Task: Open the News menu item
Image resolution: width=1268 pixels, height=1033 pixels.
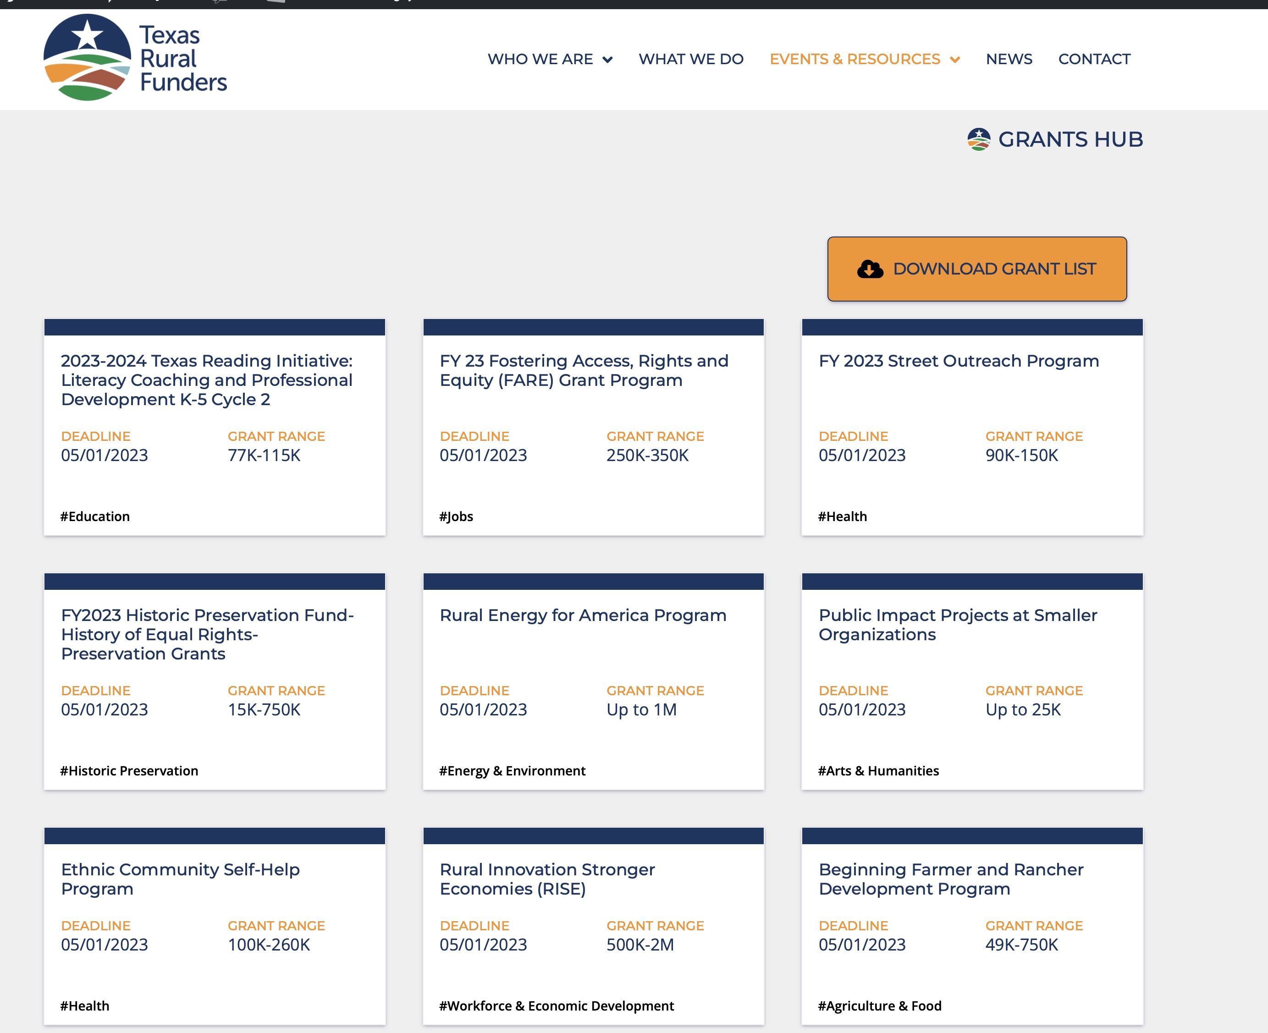Action: 1009,59
